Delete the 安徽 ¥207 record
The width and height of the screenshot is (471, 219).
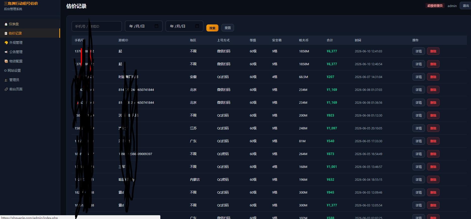[x=433, y=77]
